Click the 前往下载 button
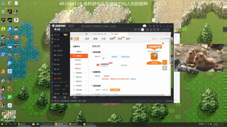The image size is (227, 127). pos(124,65)
